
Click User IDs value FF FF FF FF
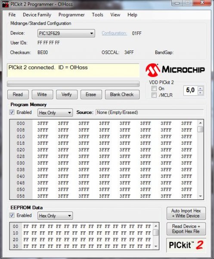coord(49,43)
